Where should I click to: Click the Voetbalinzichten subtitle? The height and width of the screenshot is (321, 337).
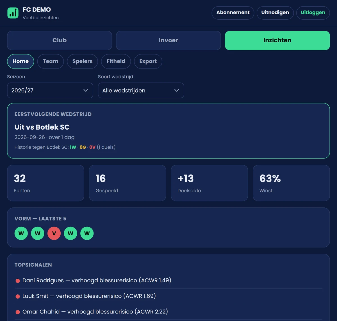click(x=41, y=18)
